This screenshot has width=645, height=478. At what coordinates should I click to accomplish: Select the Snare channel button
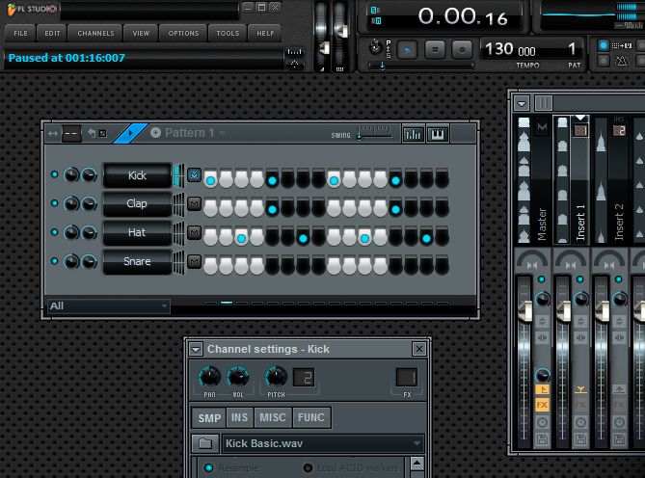137,261
